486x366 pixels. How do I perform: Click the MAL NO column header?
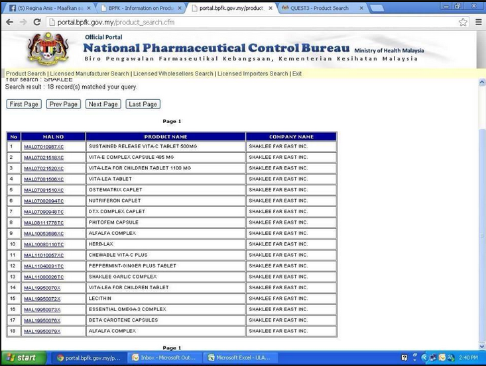click(53, 137)
